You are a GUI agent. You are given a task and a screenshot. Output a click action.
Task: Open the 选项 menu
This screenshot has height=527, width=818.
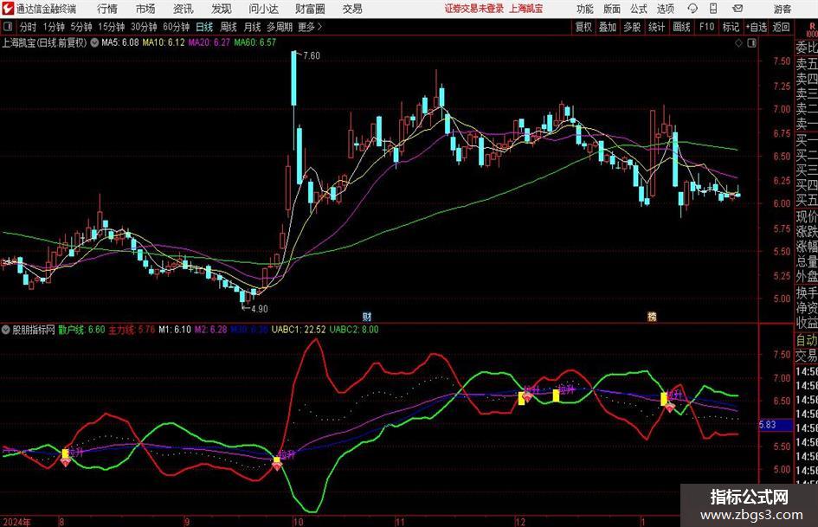(665, 9)
